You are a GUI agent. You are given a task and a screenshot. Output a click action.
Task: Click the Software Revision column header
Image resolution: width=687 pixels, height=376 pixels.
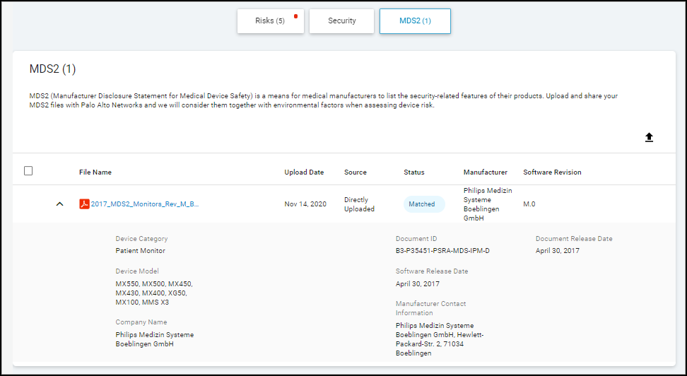(x=552, y=172)
